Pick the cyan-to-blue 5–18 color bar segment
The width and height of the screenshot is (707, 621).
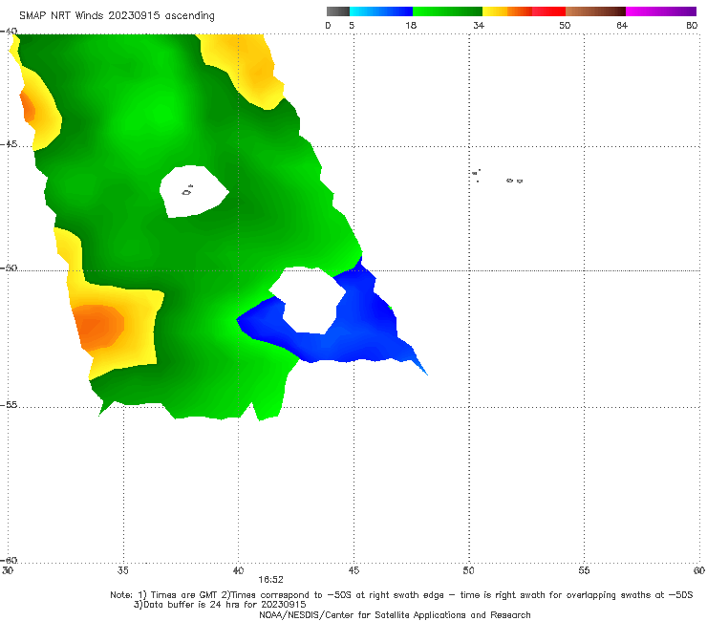tap(381, 11)
